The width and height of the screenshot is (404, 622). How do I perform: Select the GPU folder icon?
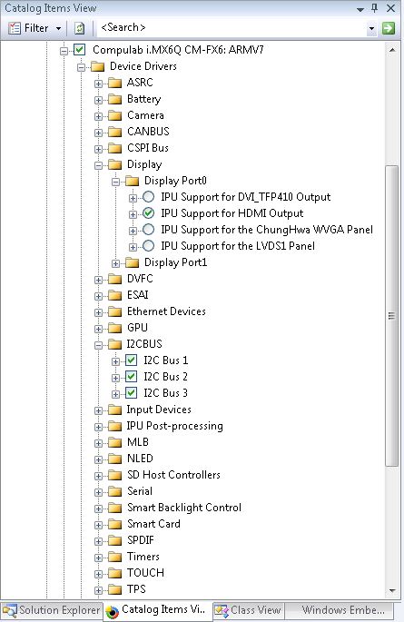click(115, 328)
